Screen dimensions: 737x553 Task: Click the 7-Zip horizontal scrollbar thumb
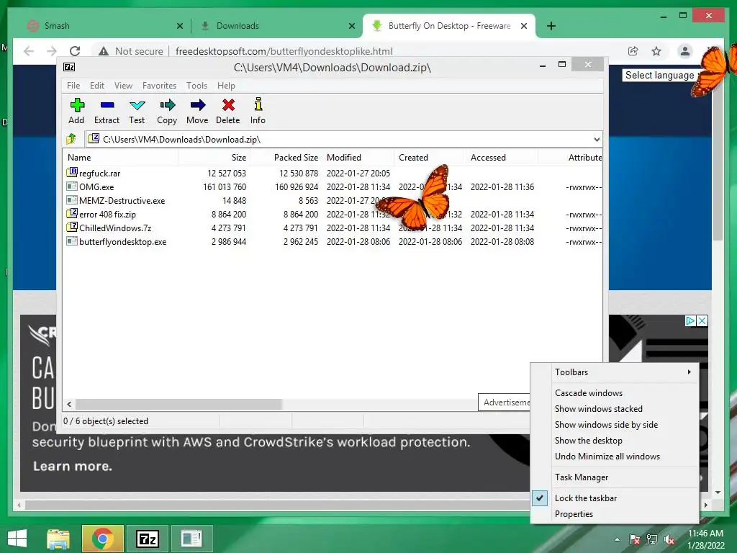pyautogui.click(x=178, y=404)
